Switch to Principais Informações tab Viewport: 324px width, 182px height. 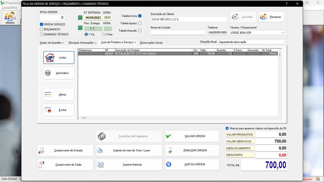83,43
